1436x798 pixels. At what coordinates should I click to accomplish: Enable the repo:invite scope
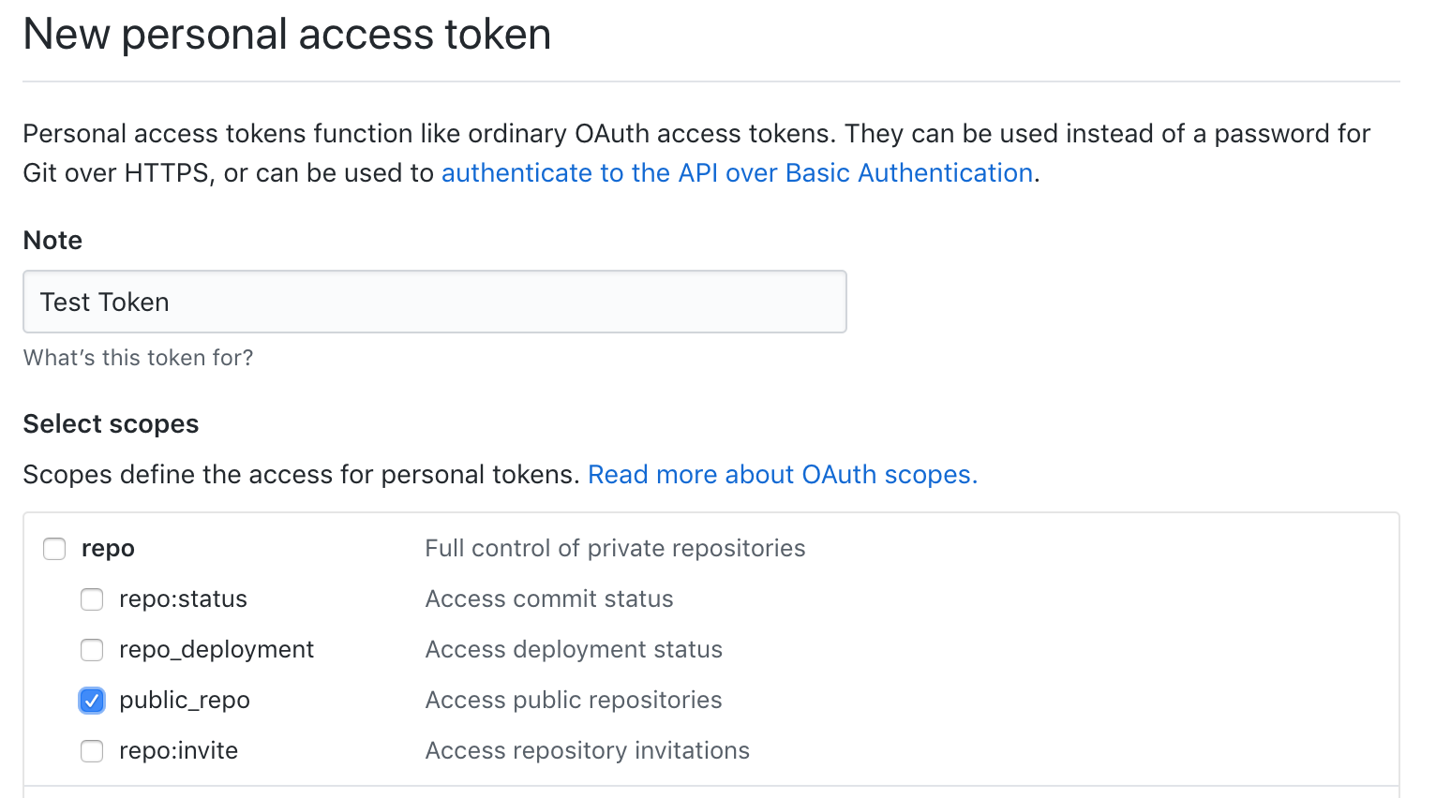point(91,750)
